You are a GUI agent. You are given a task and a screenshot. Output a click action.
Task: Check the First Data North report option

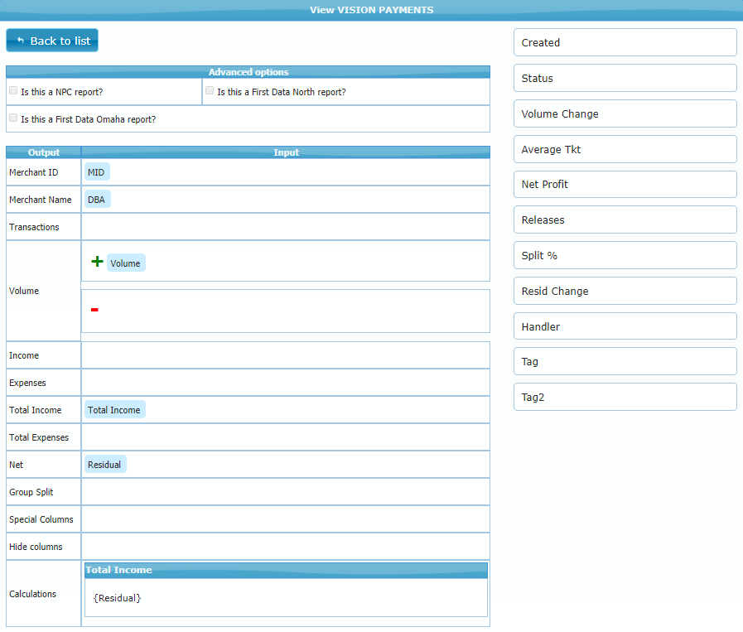click(x=210, y=90)
